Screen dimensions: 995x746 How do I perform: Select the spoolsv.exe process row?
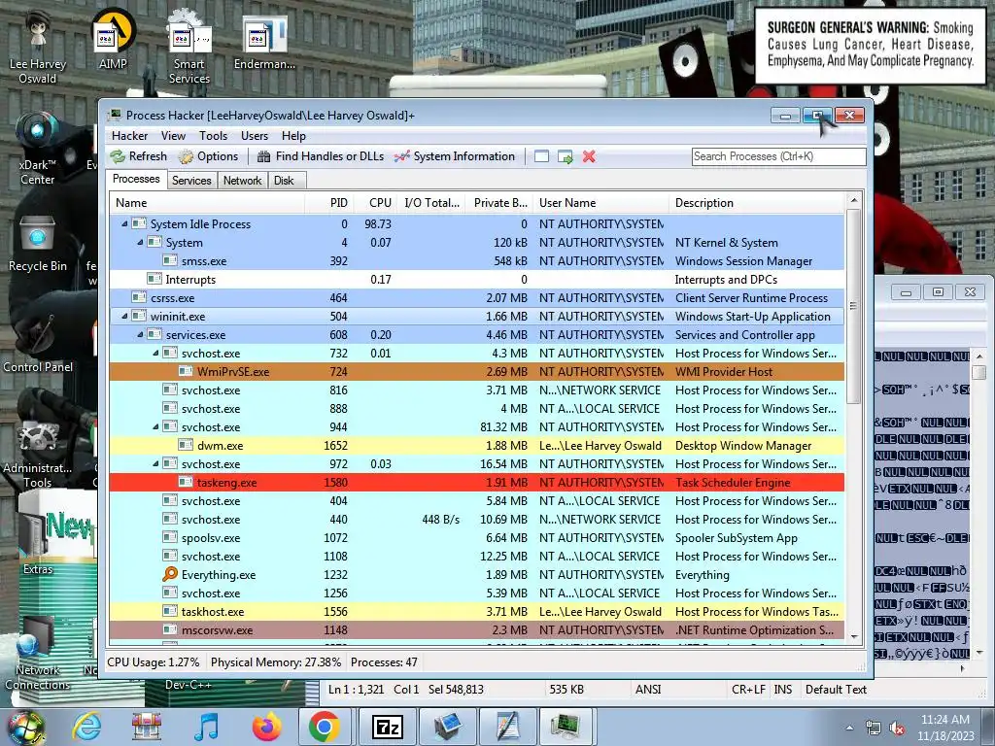tap(476, 537)
